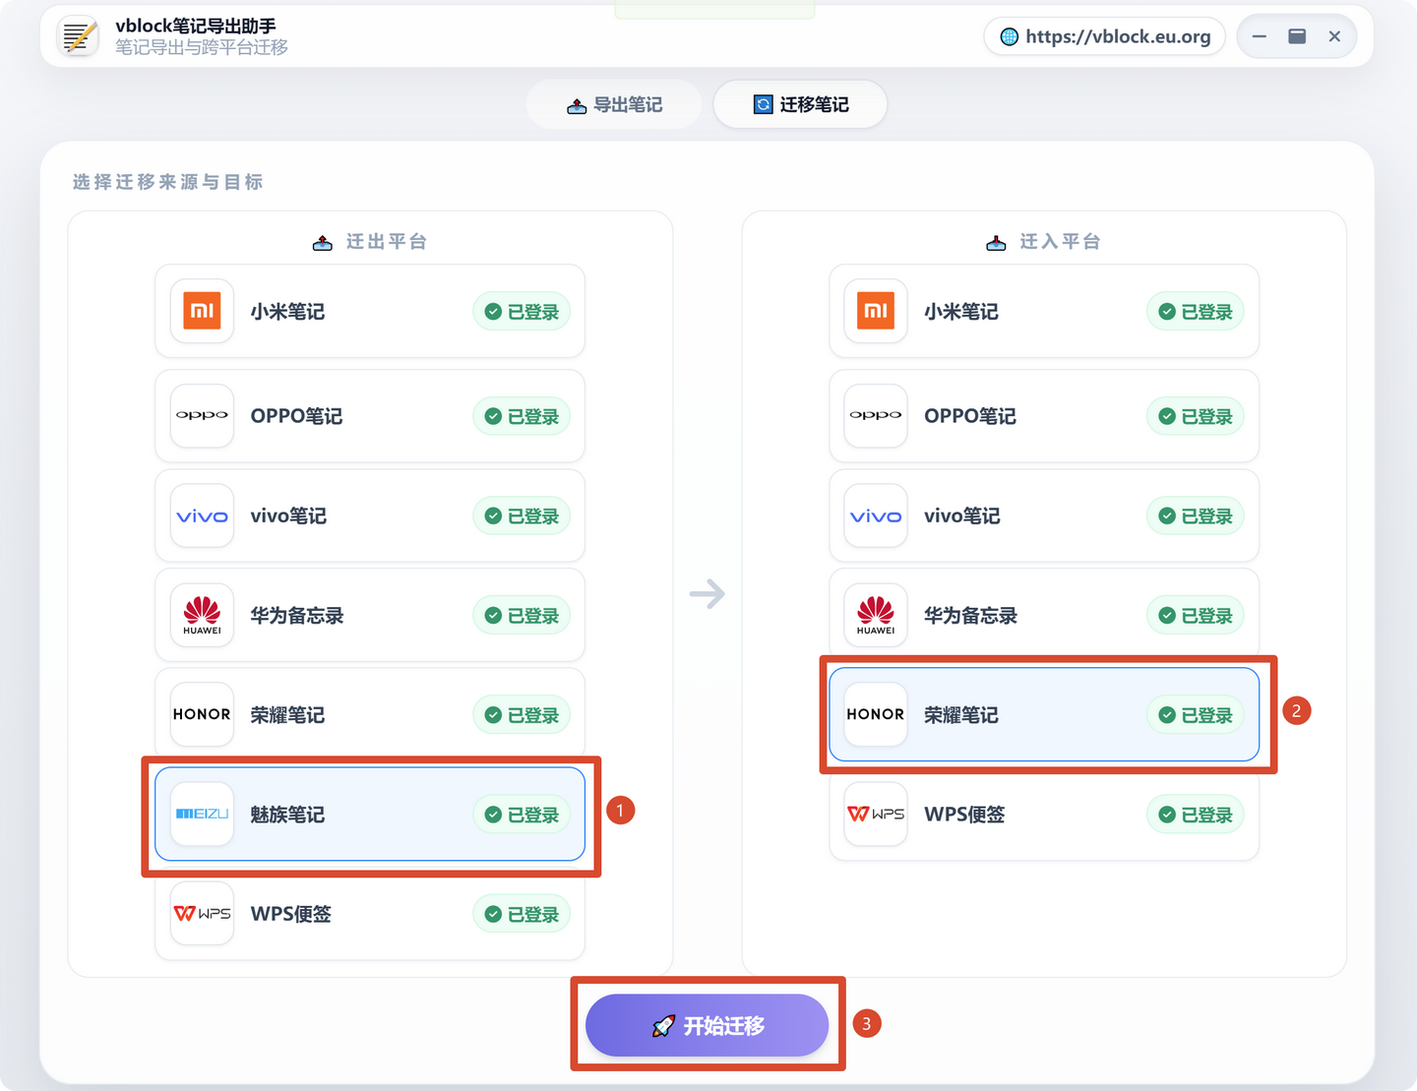Image resolution: width=1417 pixels, height=1091 pixels.
Task: Select 华为备忘录 as the target platform
Action: [x=1044, y=616]
